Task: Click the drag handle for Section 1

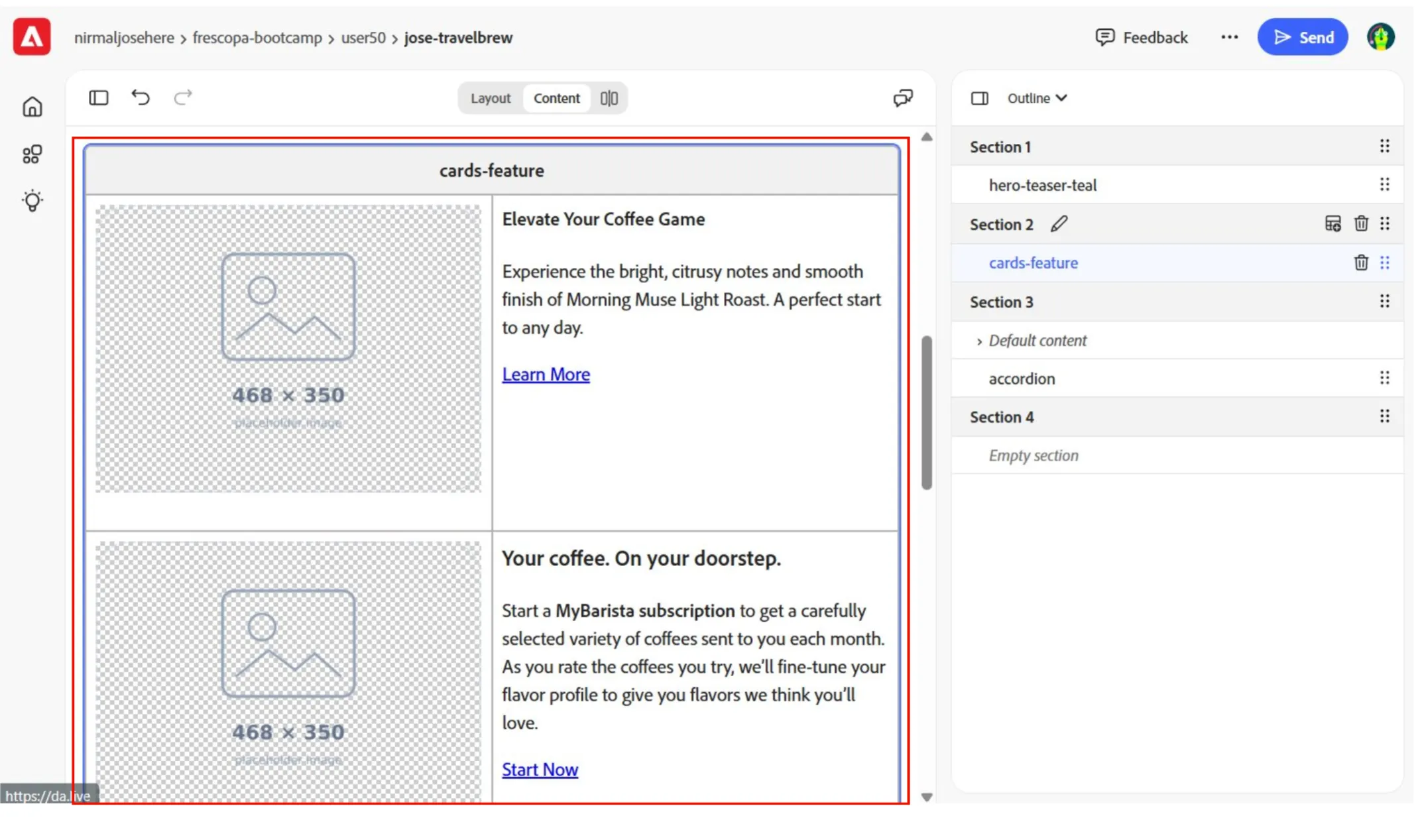Action: point(1385,146)
